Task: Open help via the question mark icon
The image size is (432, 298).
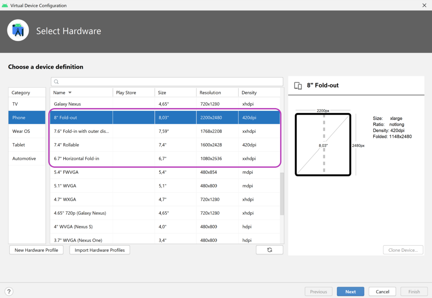Action: pyautogui.click(x=9, y=291)
